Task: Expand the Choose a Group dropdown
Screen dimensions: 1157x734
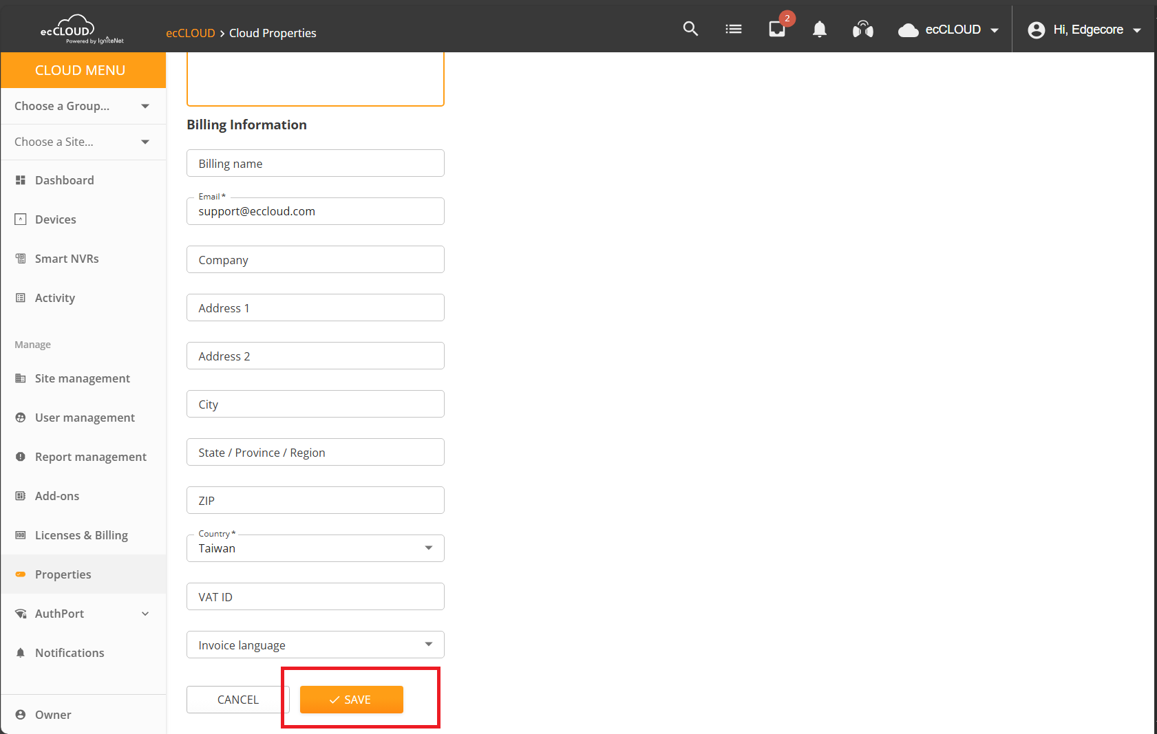Action: coord(83,106)
